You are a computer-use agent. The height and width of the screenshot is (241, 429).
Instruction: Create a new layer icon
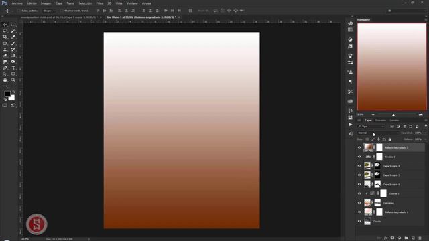point(413,238)
